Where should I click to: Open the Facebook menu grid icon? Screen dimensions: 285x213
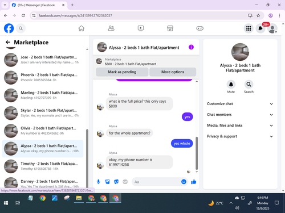tap(249, 28)
